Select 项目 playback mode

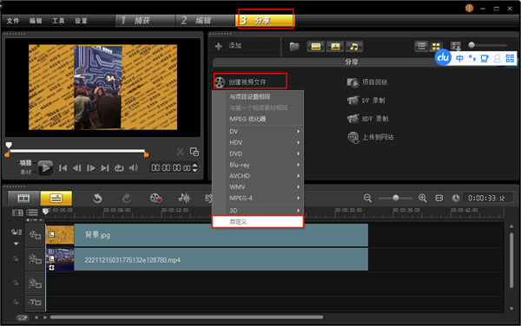25,163
